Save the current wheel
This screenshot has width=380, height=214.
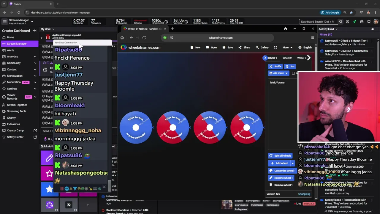tap(228, 48)
